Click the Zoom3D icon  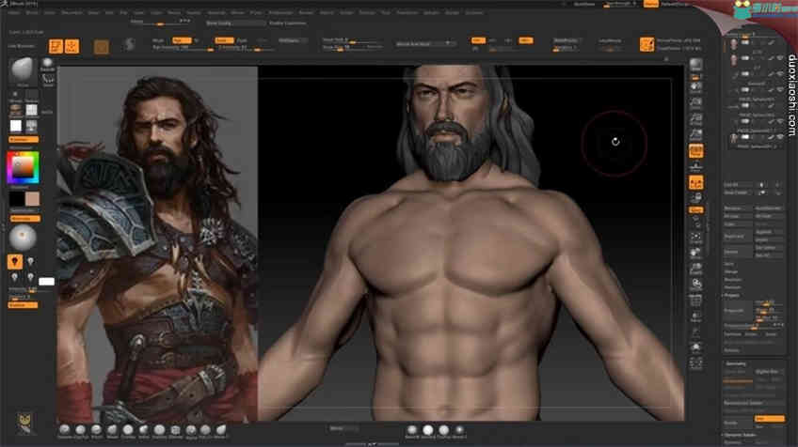point(696,269)
